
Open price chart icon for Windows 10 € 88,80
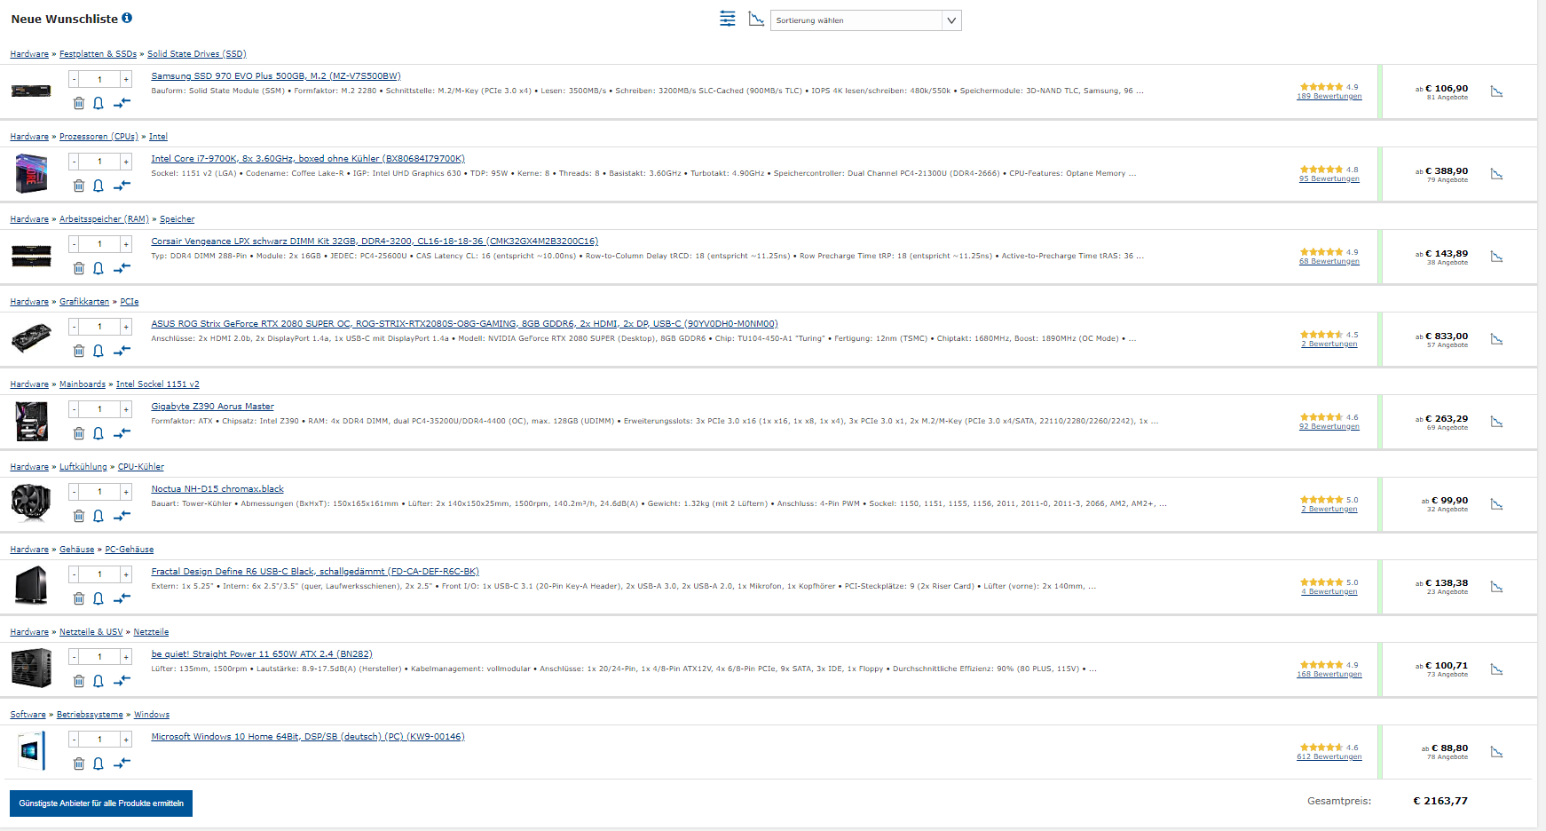coord(1496,752)
